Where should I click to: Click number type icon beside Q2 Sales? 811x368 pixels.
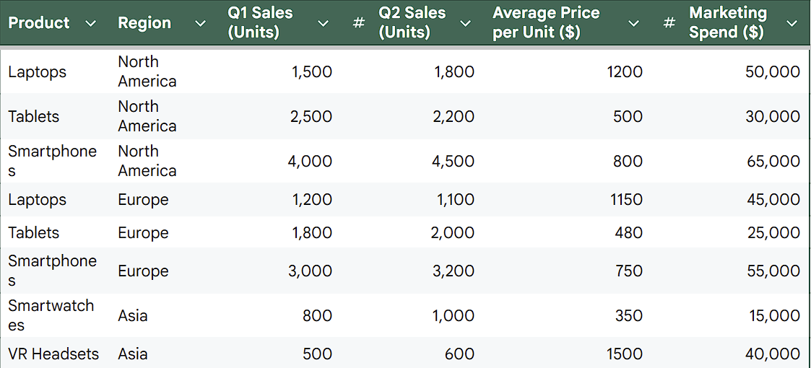click(358, 23)
